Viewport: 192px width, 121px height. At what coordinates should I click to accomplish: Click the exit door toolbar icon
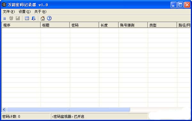point(33,18)
